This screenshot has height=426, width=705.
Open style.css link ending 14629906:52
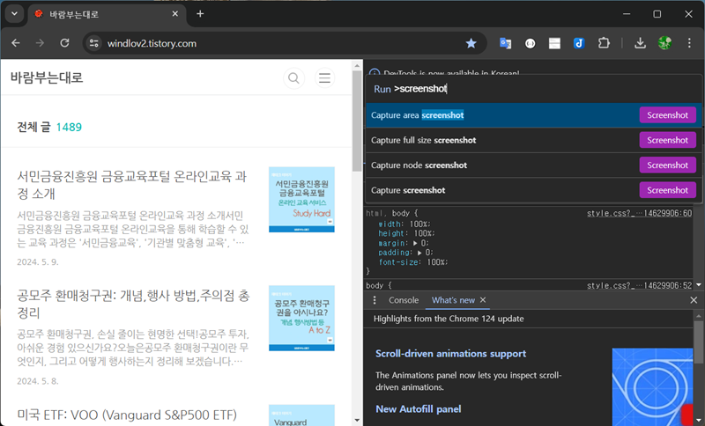coord(640,285)
